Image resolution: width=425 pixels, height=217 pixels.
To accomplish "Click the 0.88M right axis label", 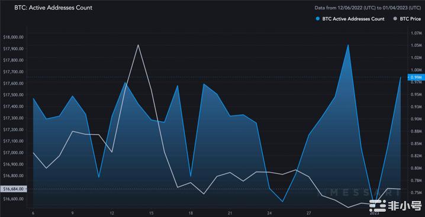I will pyautogui.click(x=416, y=131).
